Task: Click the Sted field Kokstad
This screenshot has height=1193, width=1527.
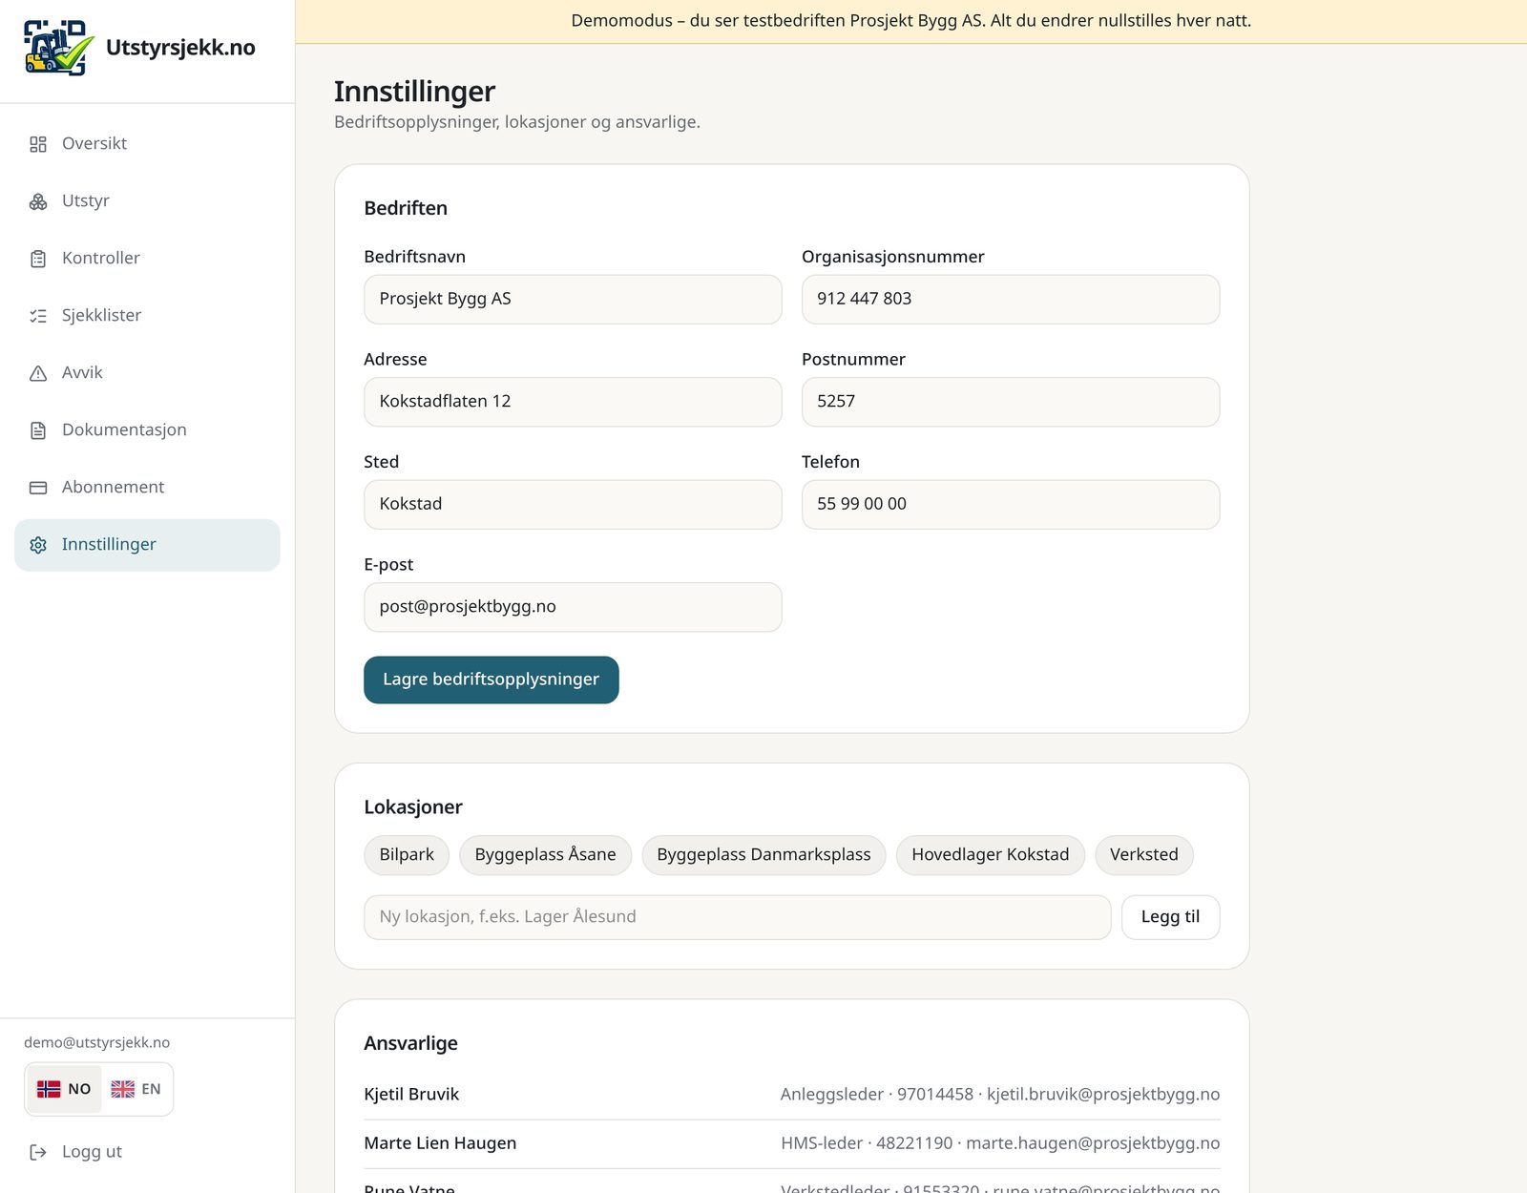Action: (573, 505)
